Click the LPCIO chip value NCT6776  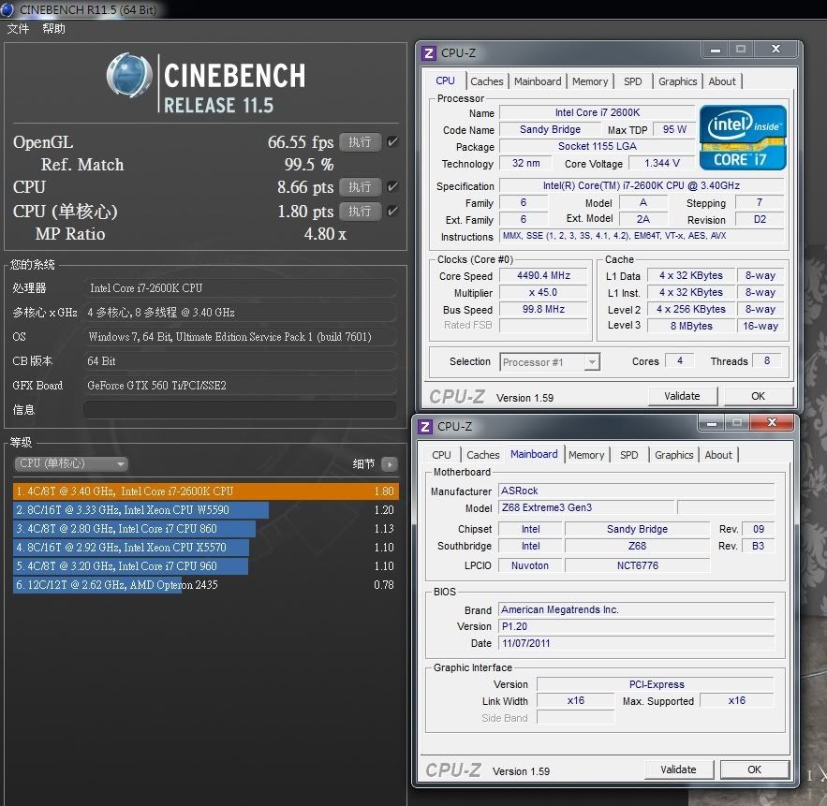(637, 565)
